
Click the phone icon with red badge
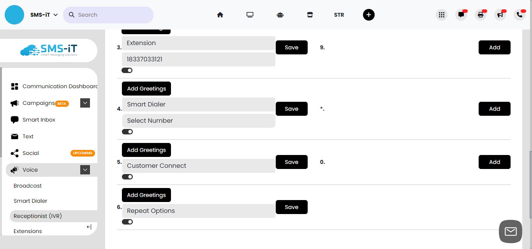pyautogui.click(x=519, y=15)
